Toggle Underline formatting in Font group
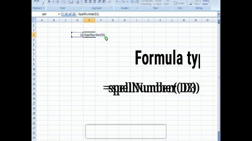Viewport: 252px width, 141px height. point(58,2)
